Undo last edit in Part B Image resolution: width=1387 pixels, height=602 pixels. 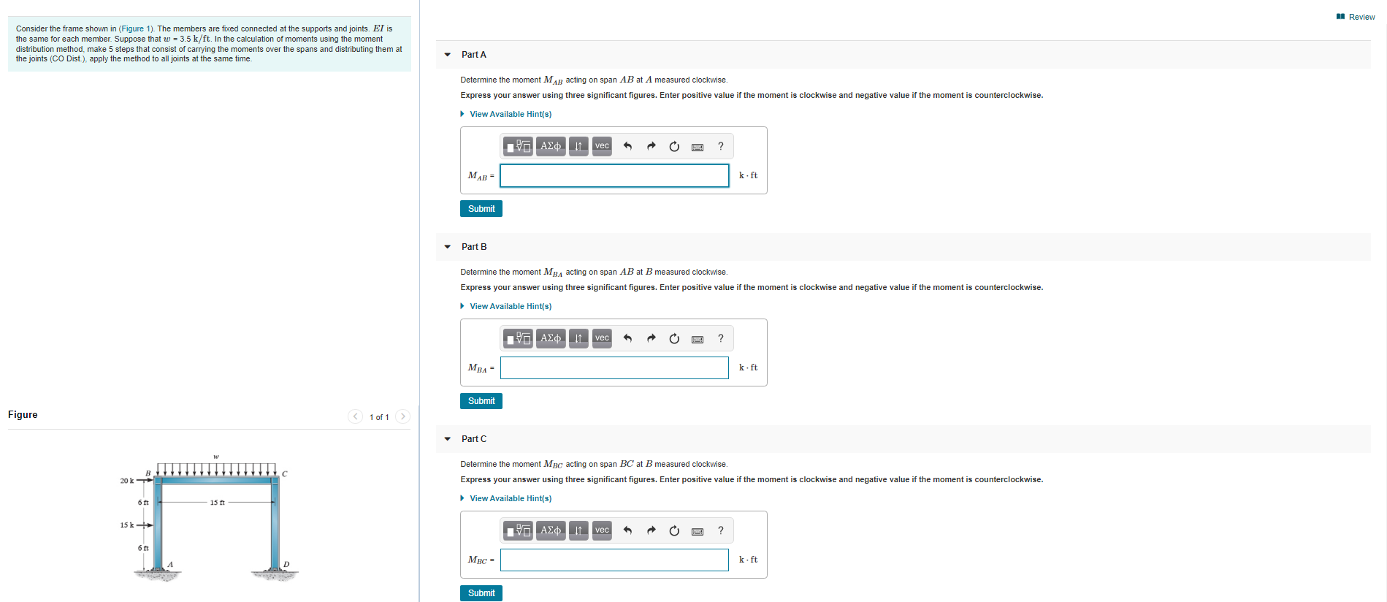[627, 338]
